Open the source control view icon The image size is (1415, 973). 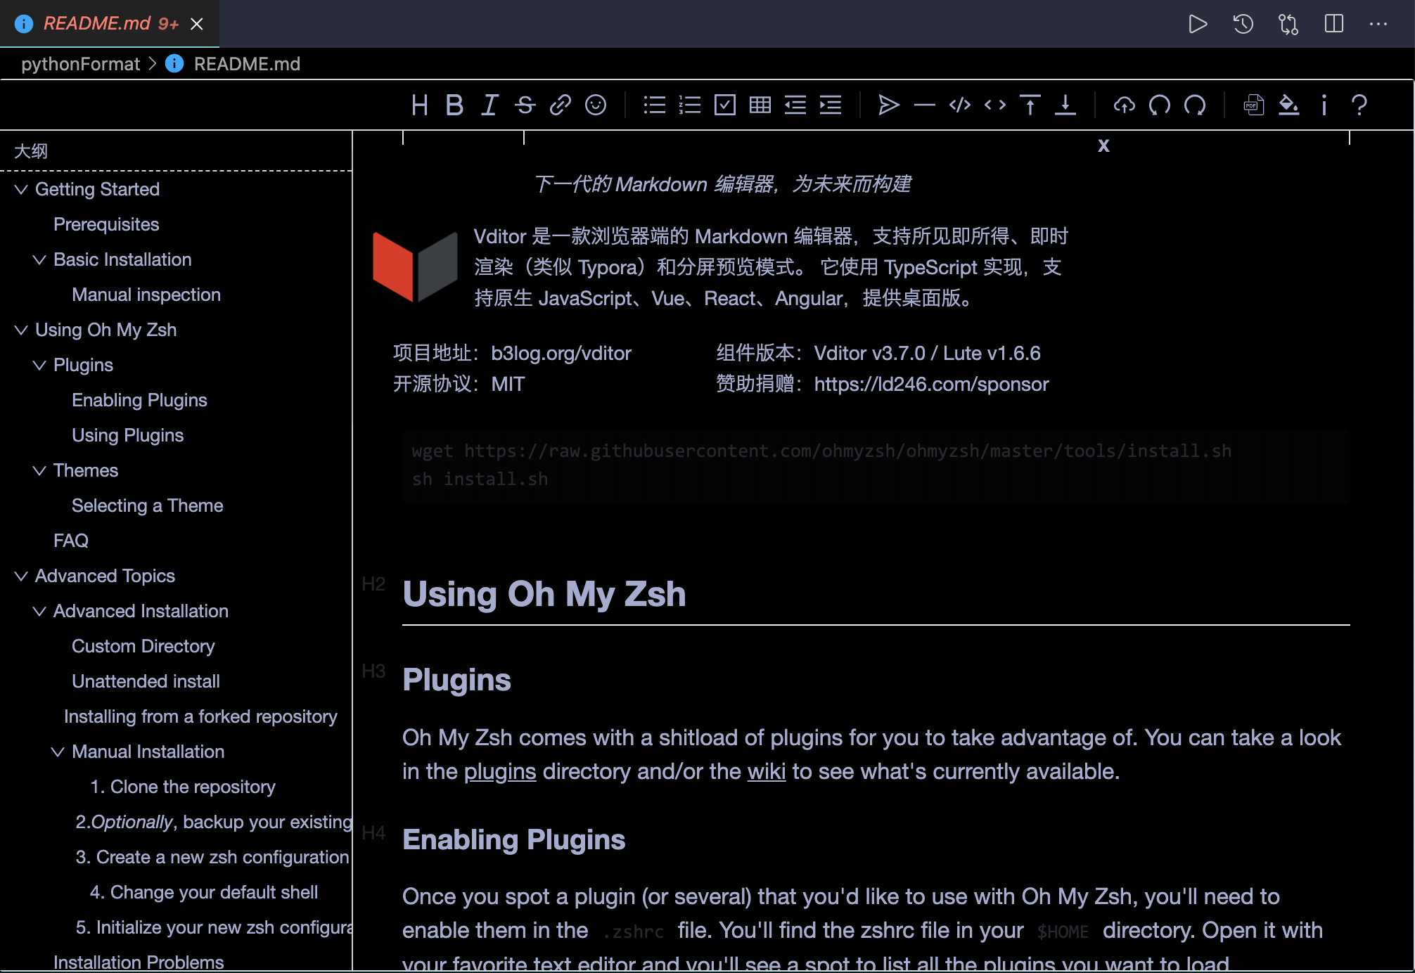click(1288, 24)
